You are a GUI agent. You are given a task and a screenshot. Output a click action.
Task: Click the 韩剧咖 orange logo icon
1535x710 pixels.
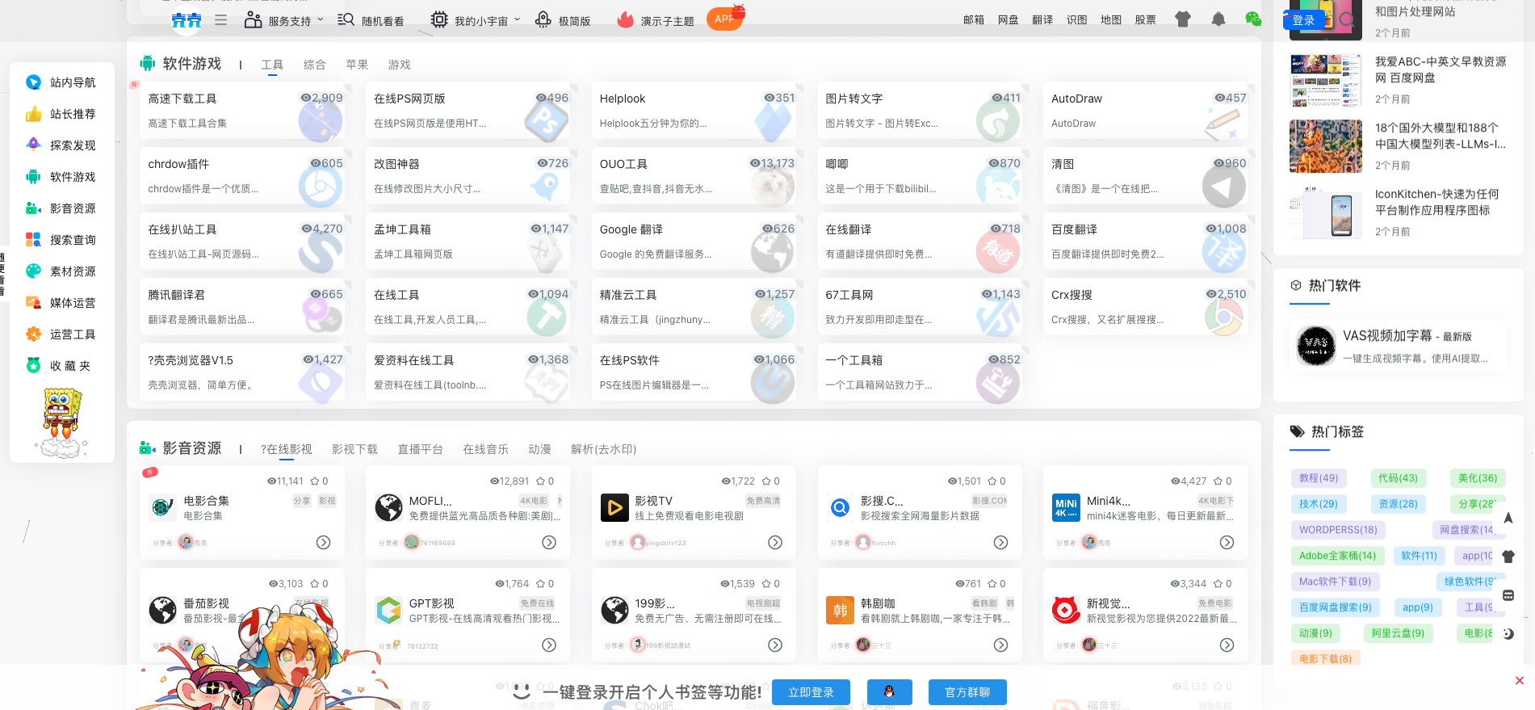click(841, 611)
